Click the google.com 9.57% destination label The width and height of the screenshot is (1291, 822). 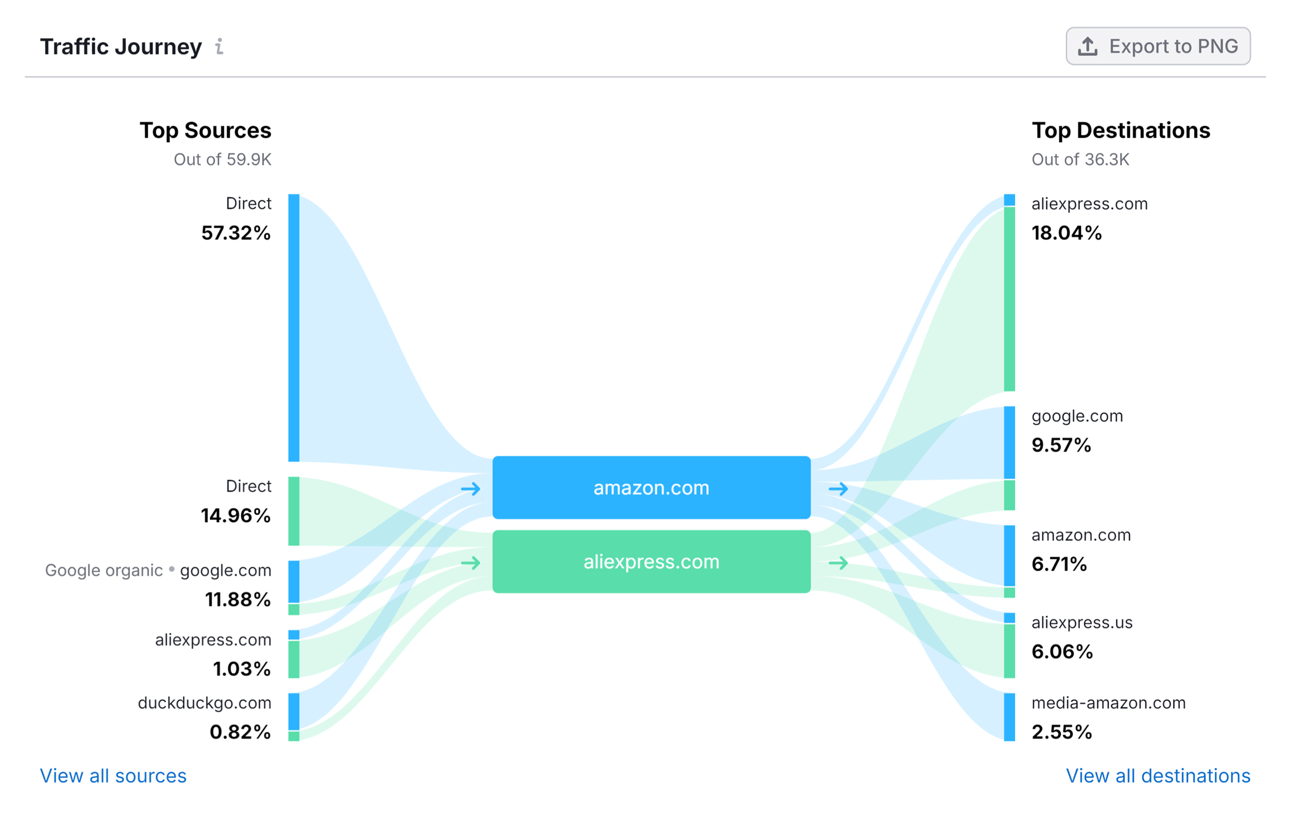pos(1077,416)
